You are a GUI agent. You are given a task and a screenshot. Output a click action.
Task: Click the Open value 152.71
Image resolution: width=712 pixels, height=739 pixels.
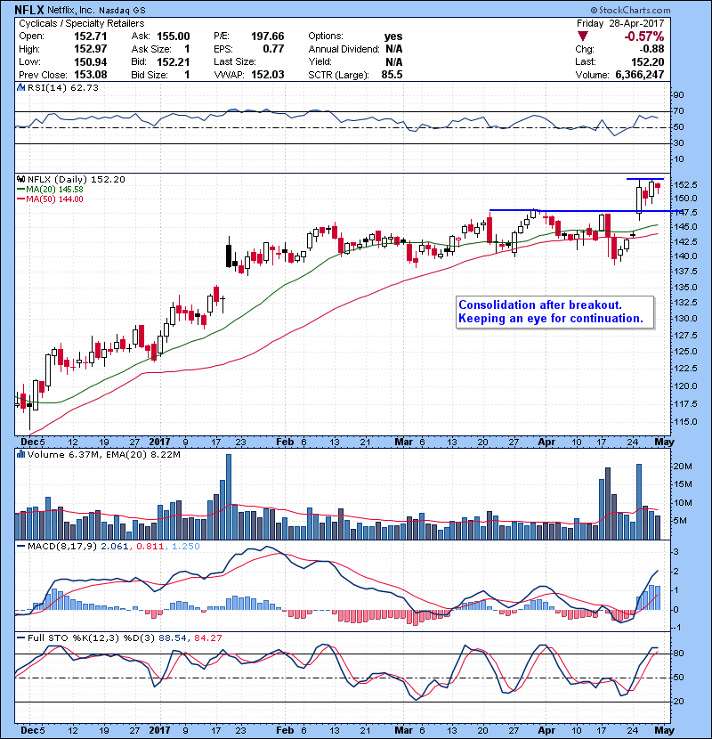pos(91,37)
